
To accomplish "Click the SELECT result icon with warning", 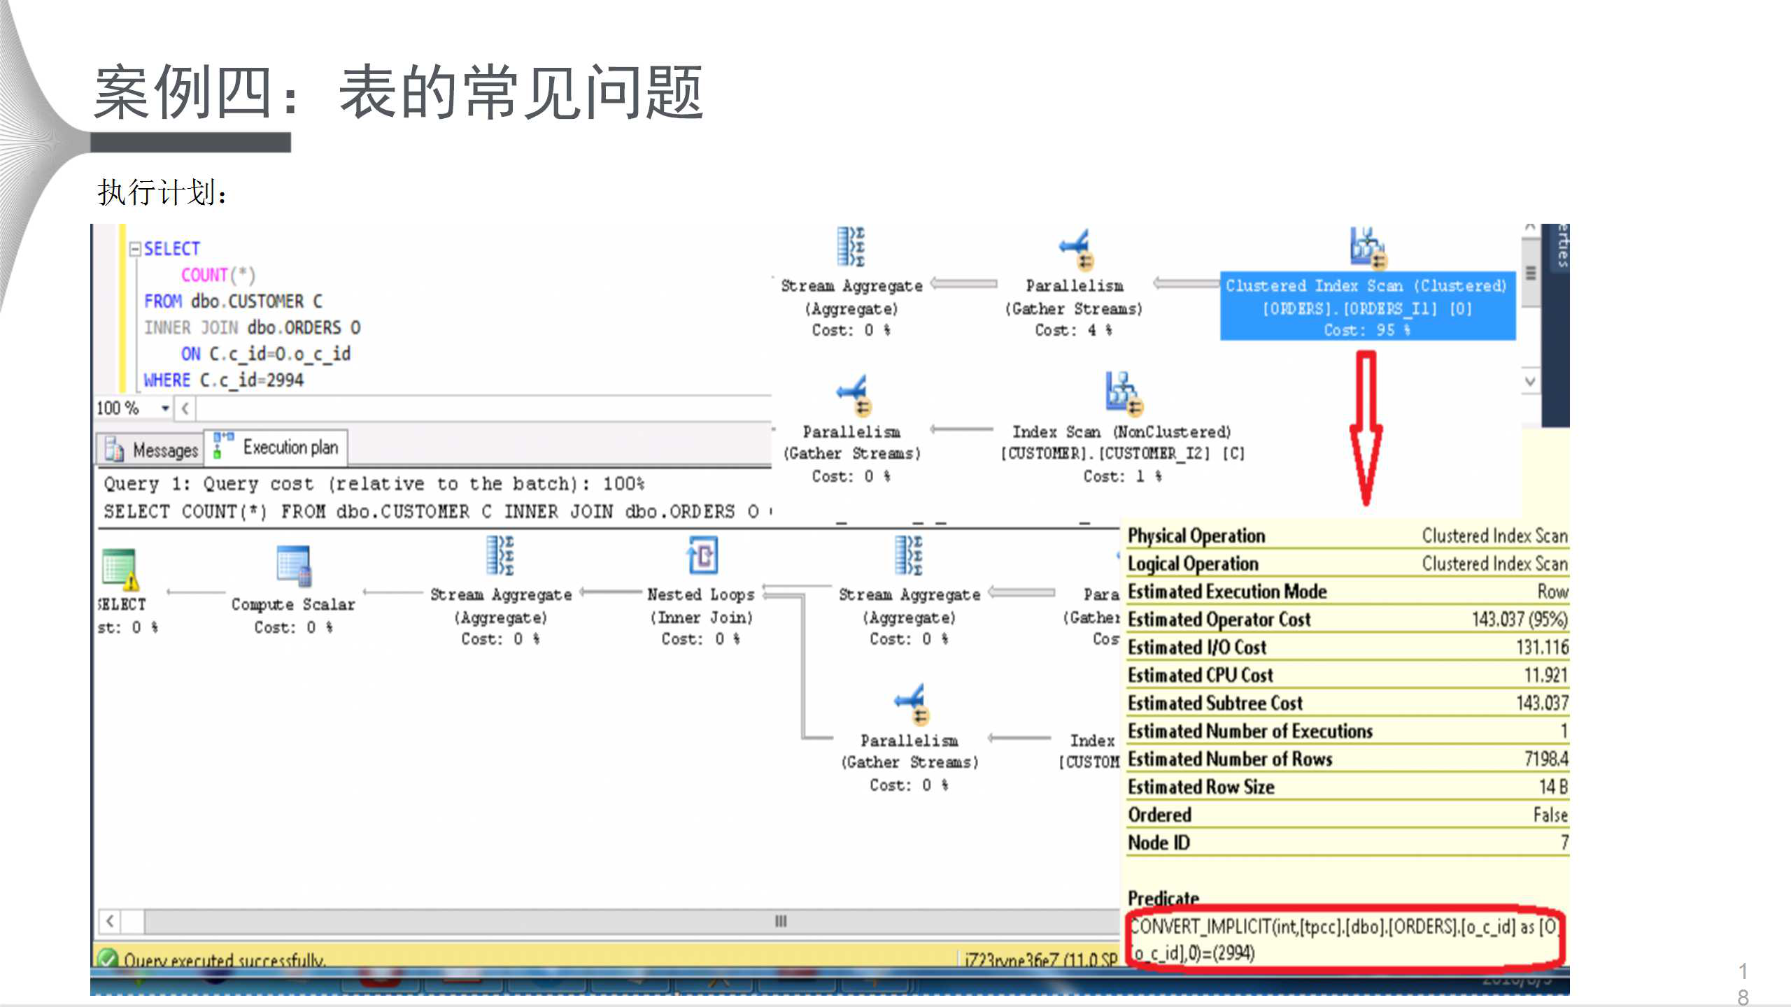I will click(120, 569).
